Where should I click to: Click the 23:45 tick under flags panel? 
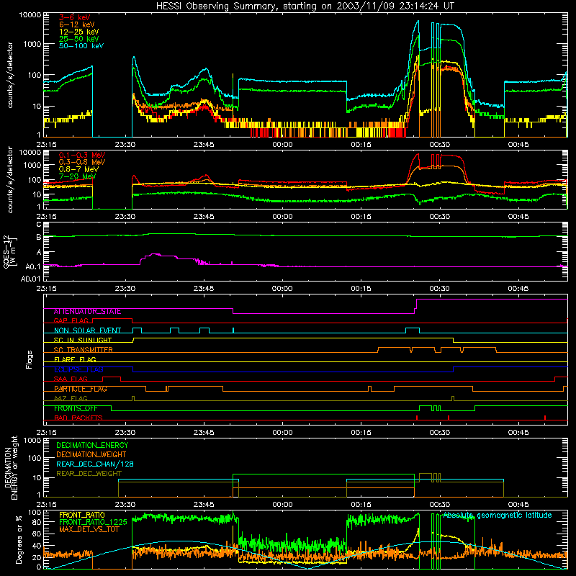click(x=204, y=433)
